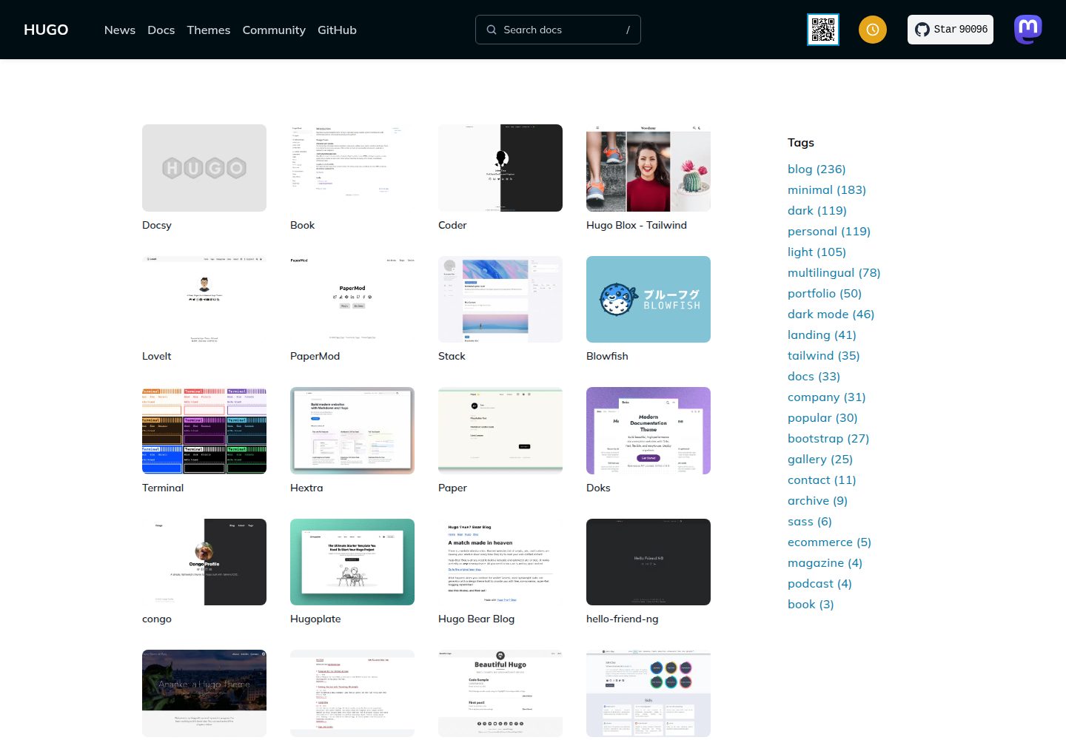Filter by contact (11) tag
The width and height of the screenshot is (1066, 740).
(x=822, y=480)
